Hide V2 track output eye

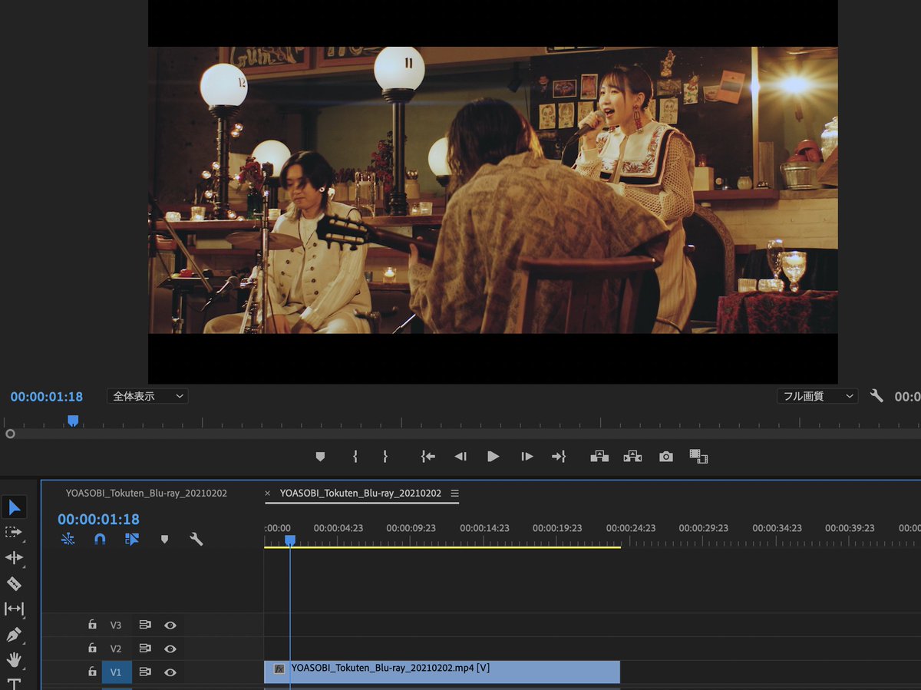[170, 649]
